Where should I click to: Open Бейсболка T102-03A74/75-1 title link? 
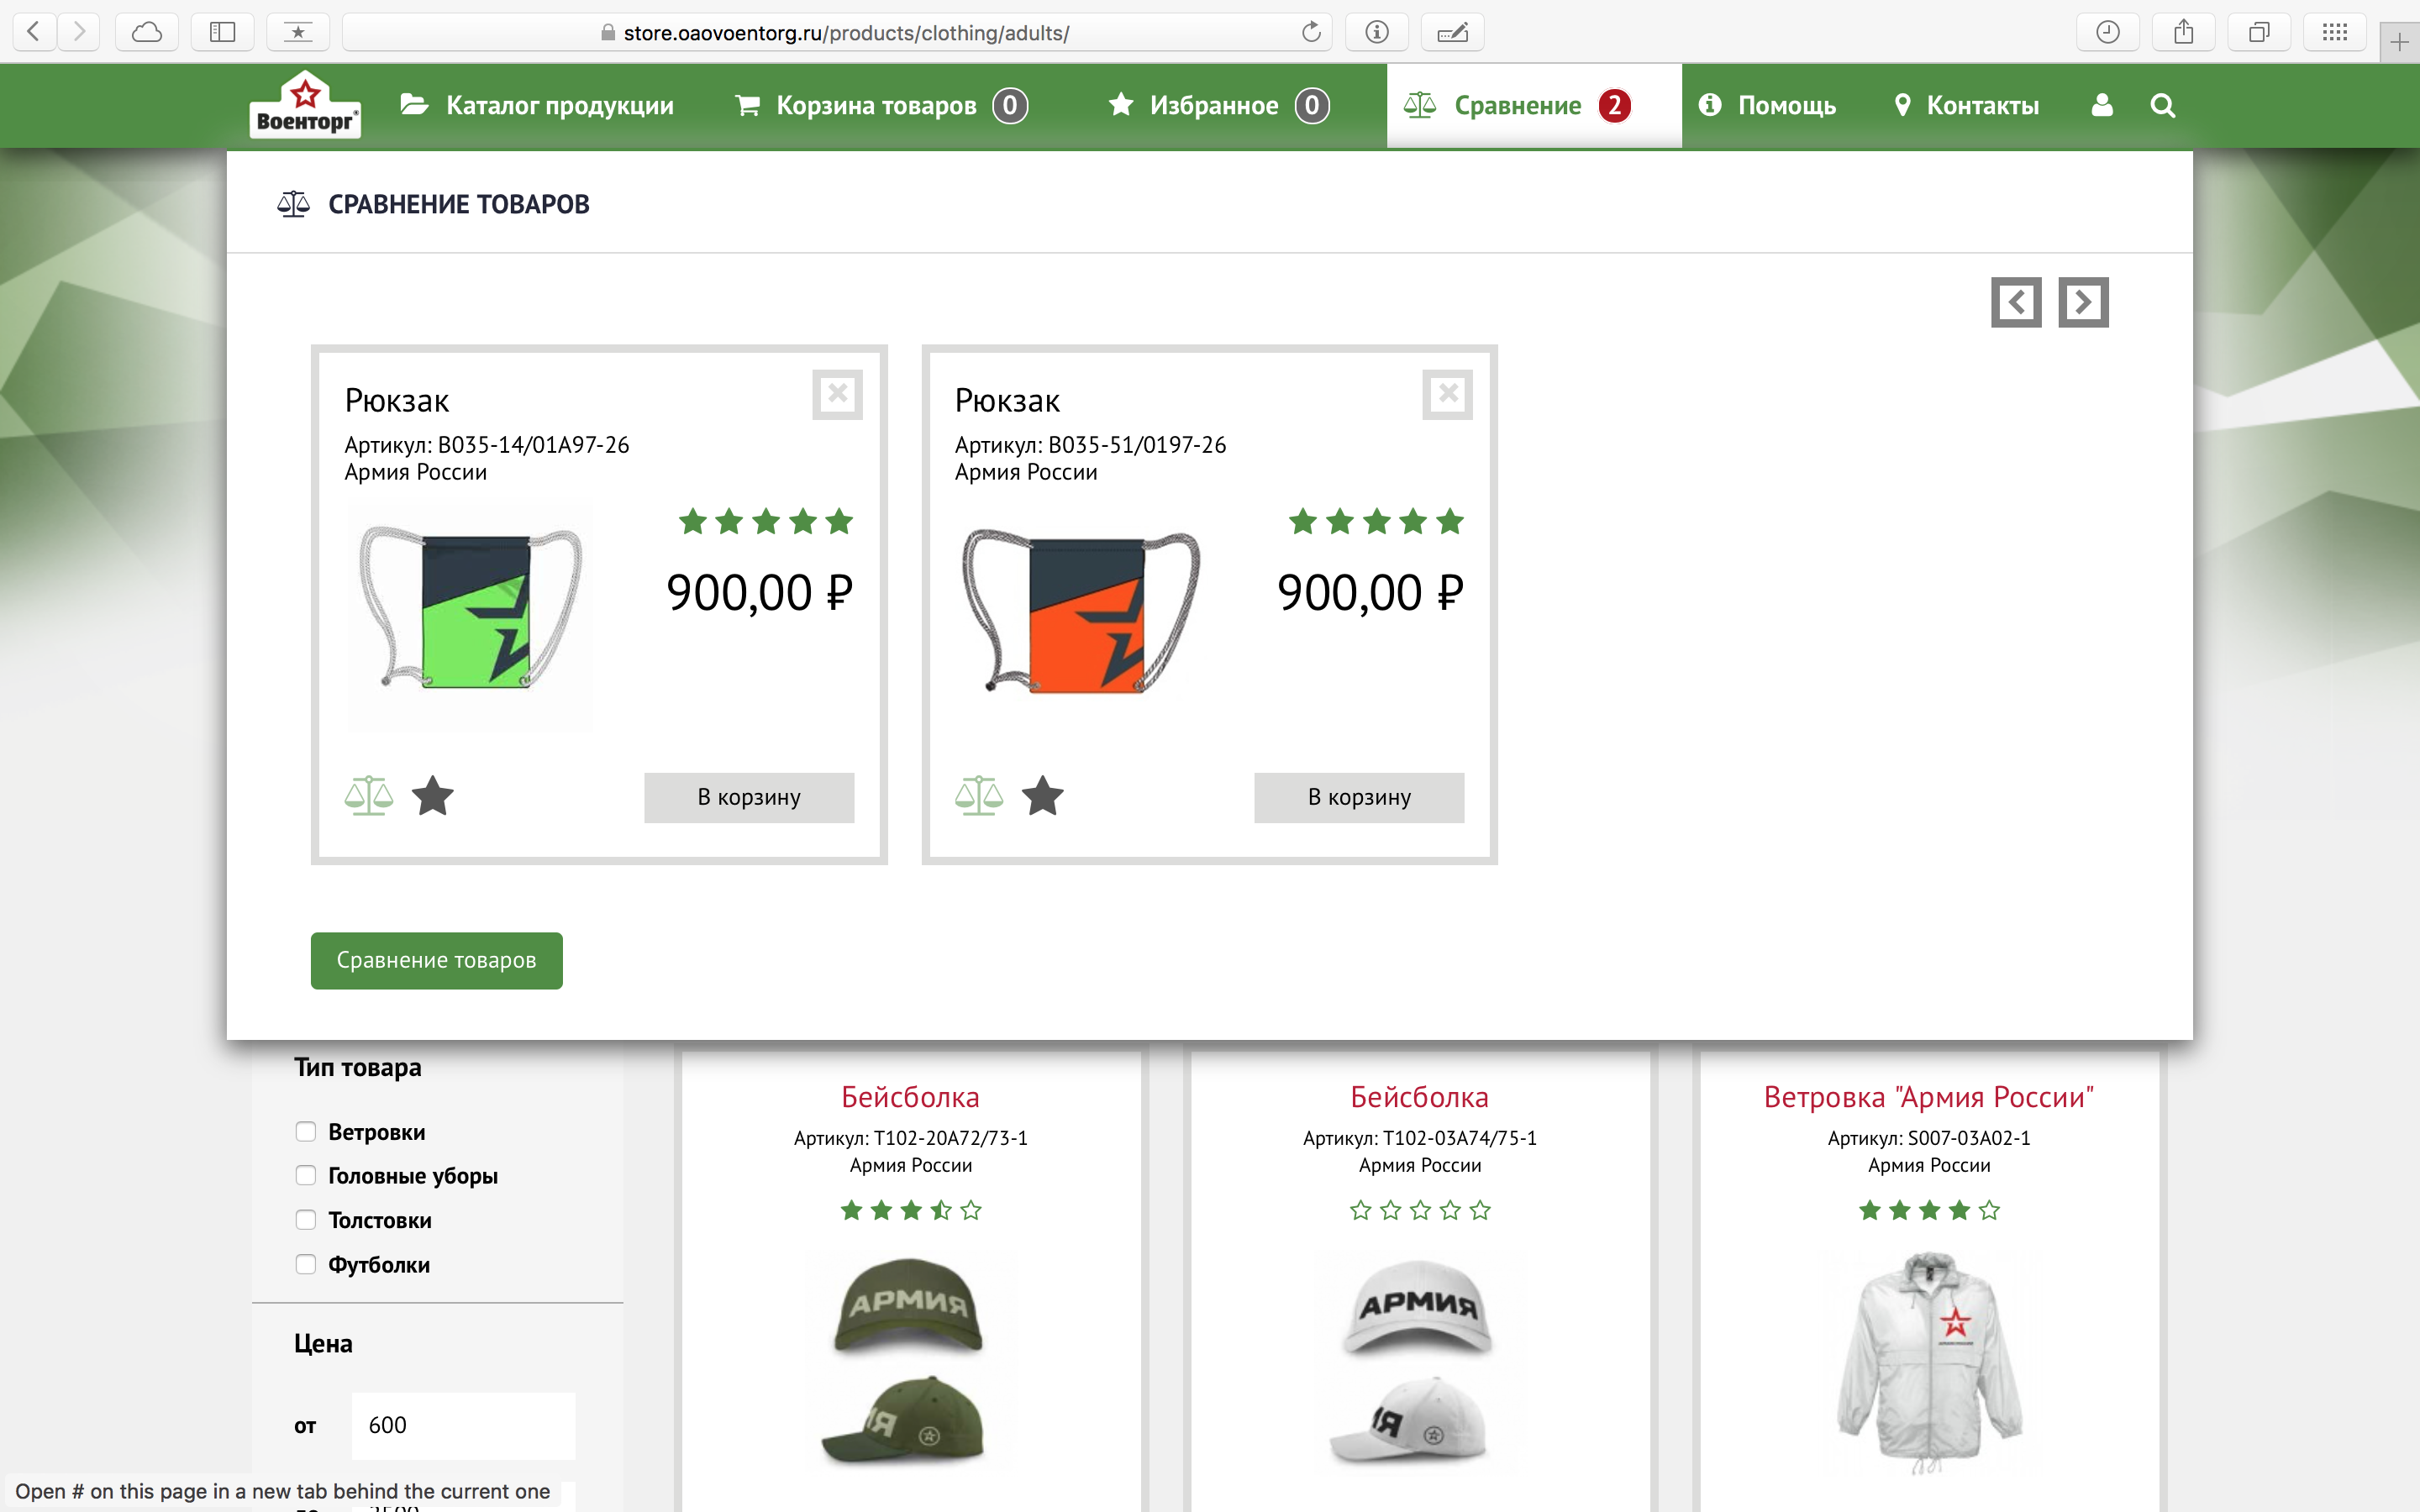tap(1419, 1097)
